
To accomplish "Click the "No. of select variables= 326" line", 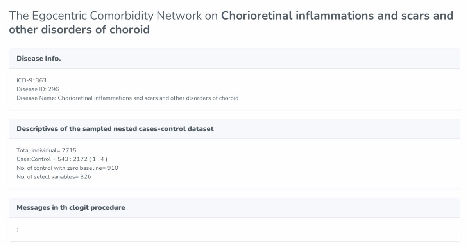I will point(54,176).
